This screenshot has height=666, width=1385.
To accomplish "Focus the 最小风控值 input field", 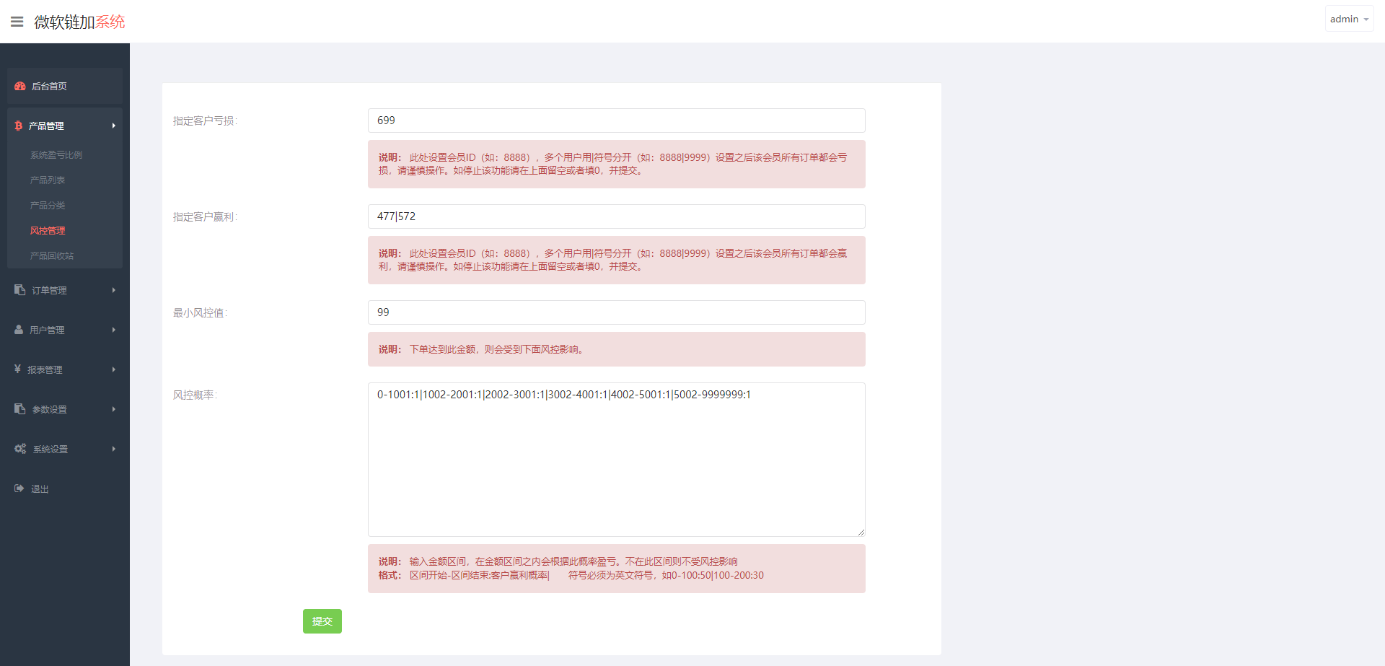I will point(617,312).
